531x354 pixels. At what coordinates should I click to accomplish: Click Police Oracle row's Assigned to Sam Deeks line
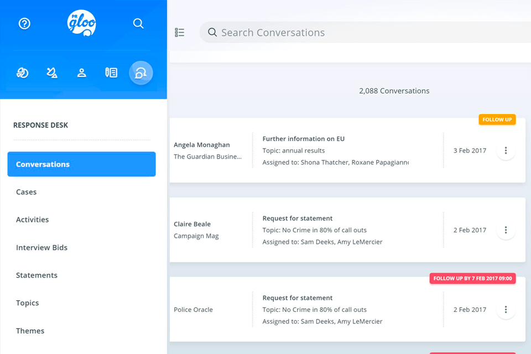322,321
